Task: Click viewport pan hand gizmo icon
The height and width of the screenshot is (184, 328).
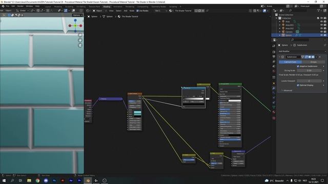Action: click(80, 40)
